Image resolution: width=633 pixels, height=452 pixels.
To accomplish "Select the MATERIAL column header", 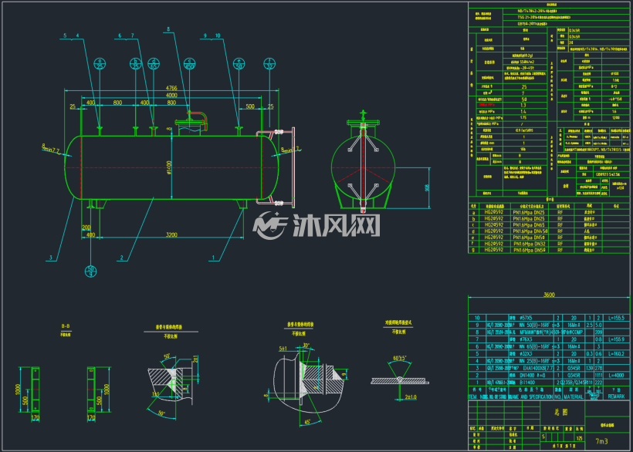I will [574, 396].
